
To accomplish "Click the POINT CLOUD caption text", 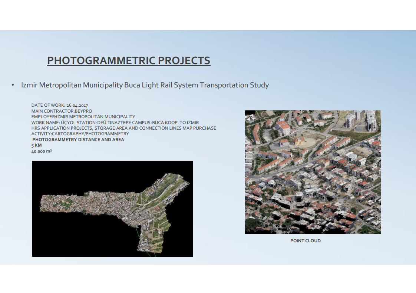I will coord(305,241).
